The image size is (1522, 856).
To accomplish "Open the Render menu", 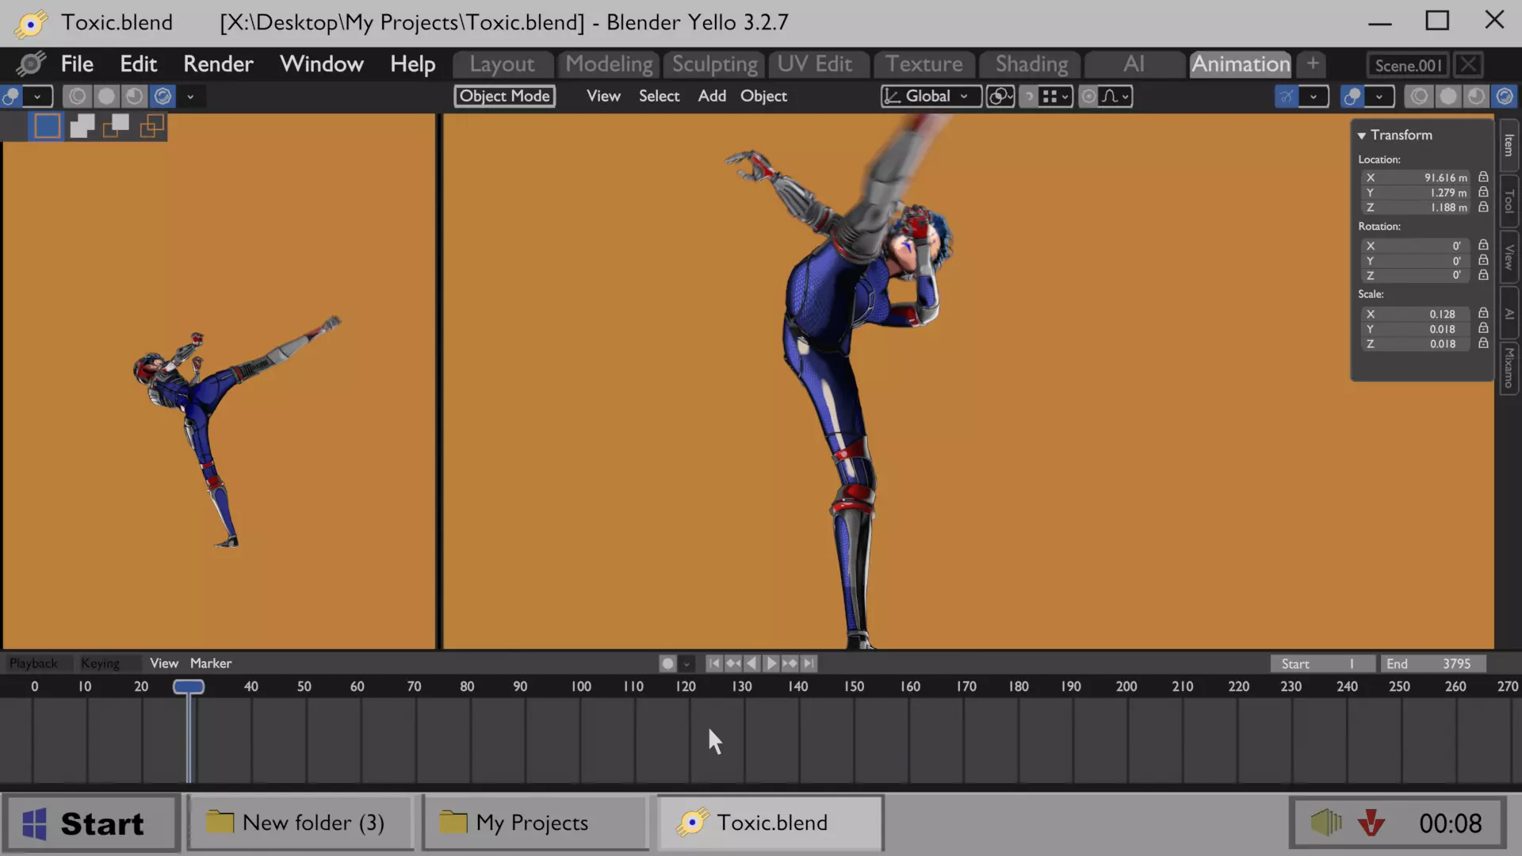I will pos(218,64).
